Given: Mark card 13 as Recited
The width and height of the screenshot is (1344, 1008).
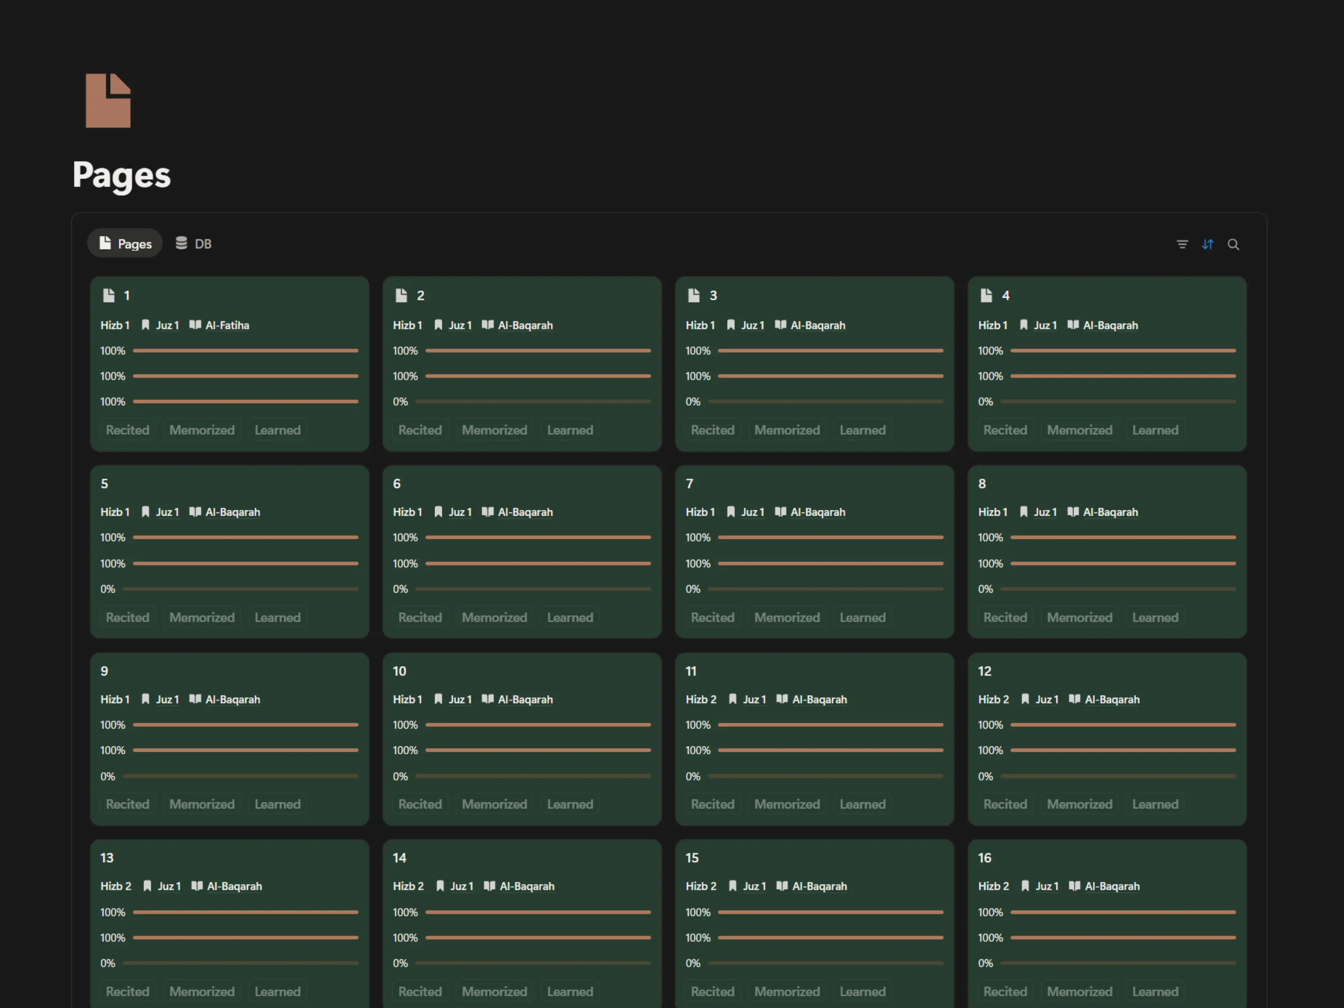Looking at the screenshot, I should [128, 992].
